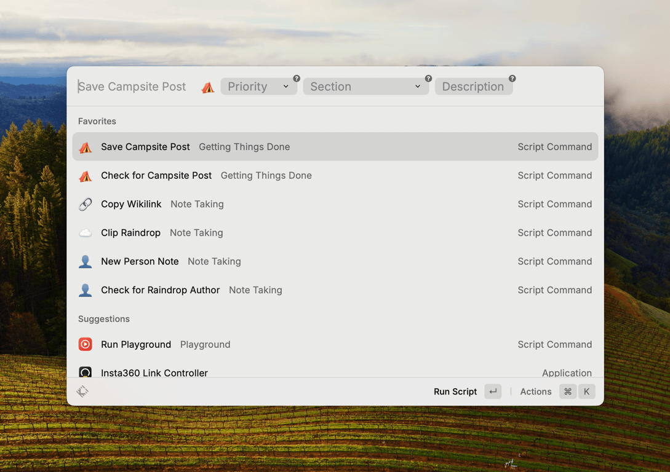Focus the Description input field
The height and width of the screenshot is (472, 670).
pyautogui.click(x=474, y=87)
